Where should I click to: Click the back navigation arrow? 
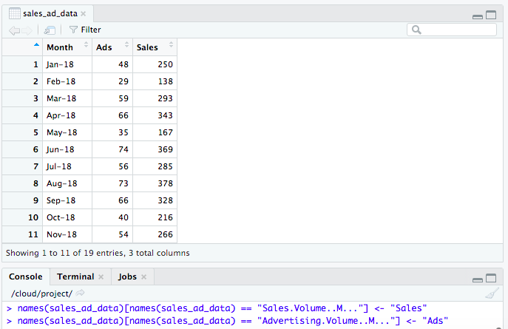point(14,30)
